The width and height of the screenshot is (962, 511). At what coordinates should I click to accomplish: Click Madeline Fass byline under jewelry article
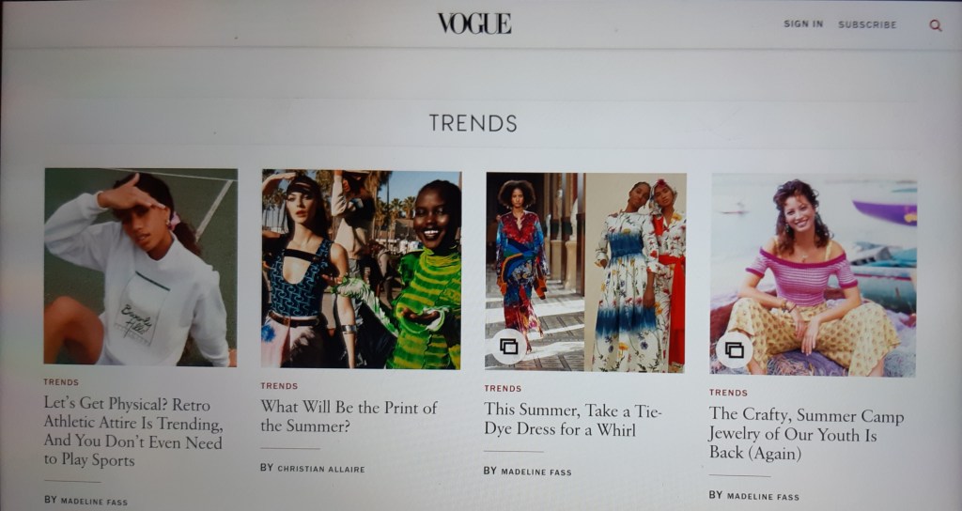pos(754,496)
